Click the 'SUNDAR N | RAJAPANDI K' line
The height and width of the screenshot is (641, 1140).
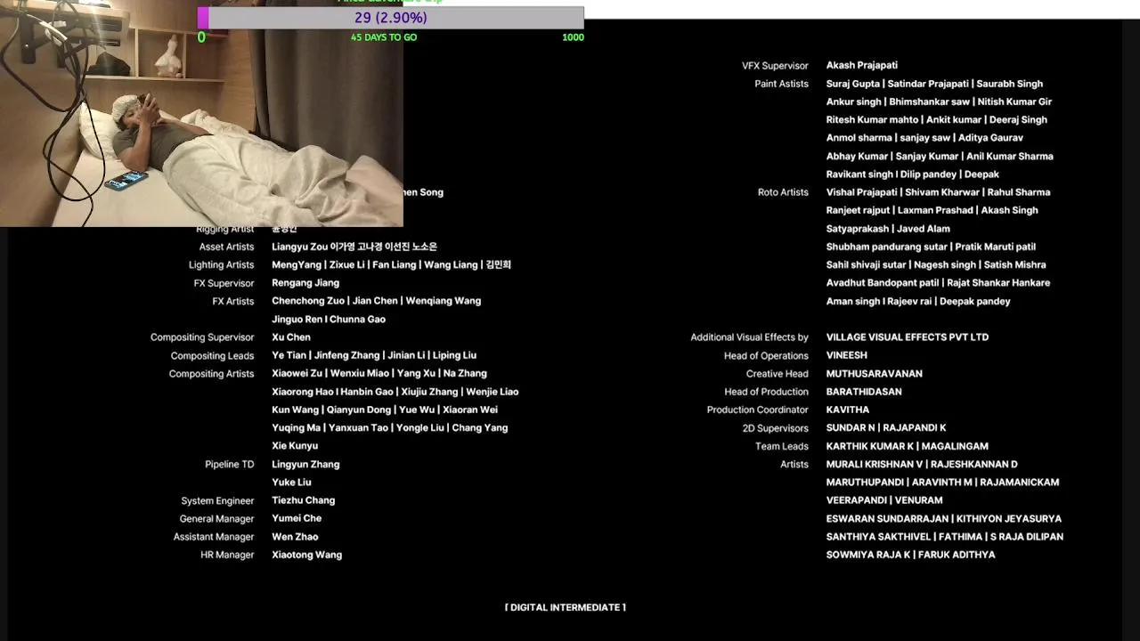click(x=886, y=428)
